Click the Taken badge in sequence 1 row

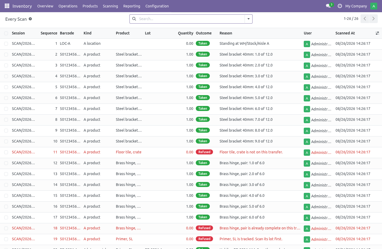(x=203, y=43)
